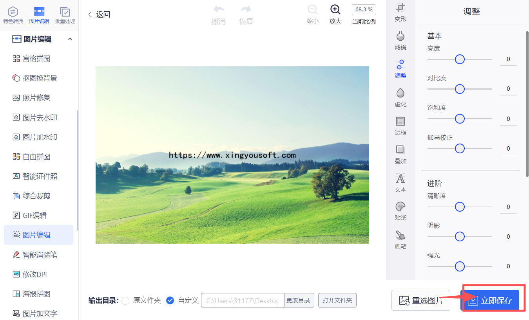Go back with the 返回 button
This screenshot has width=529, height=320.
(x=99, y=14)
